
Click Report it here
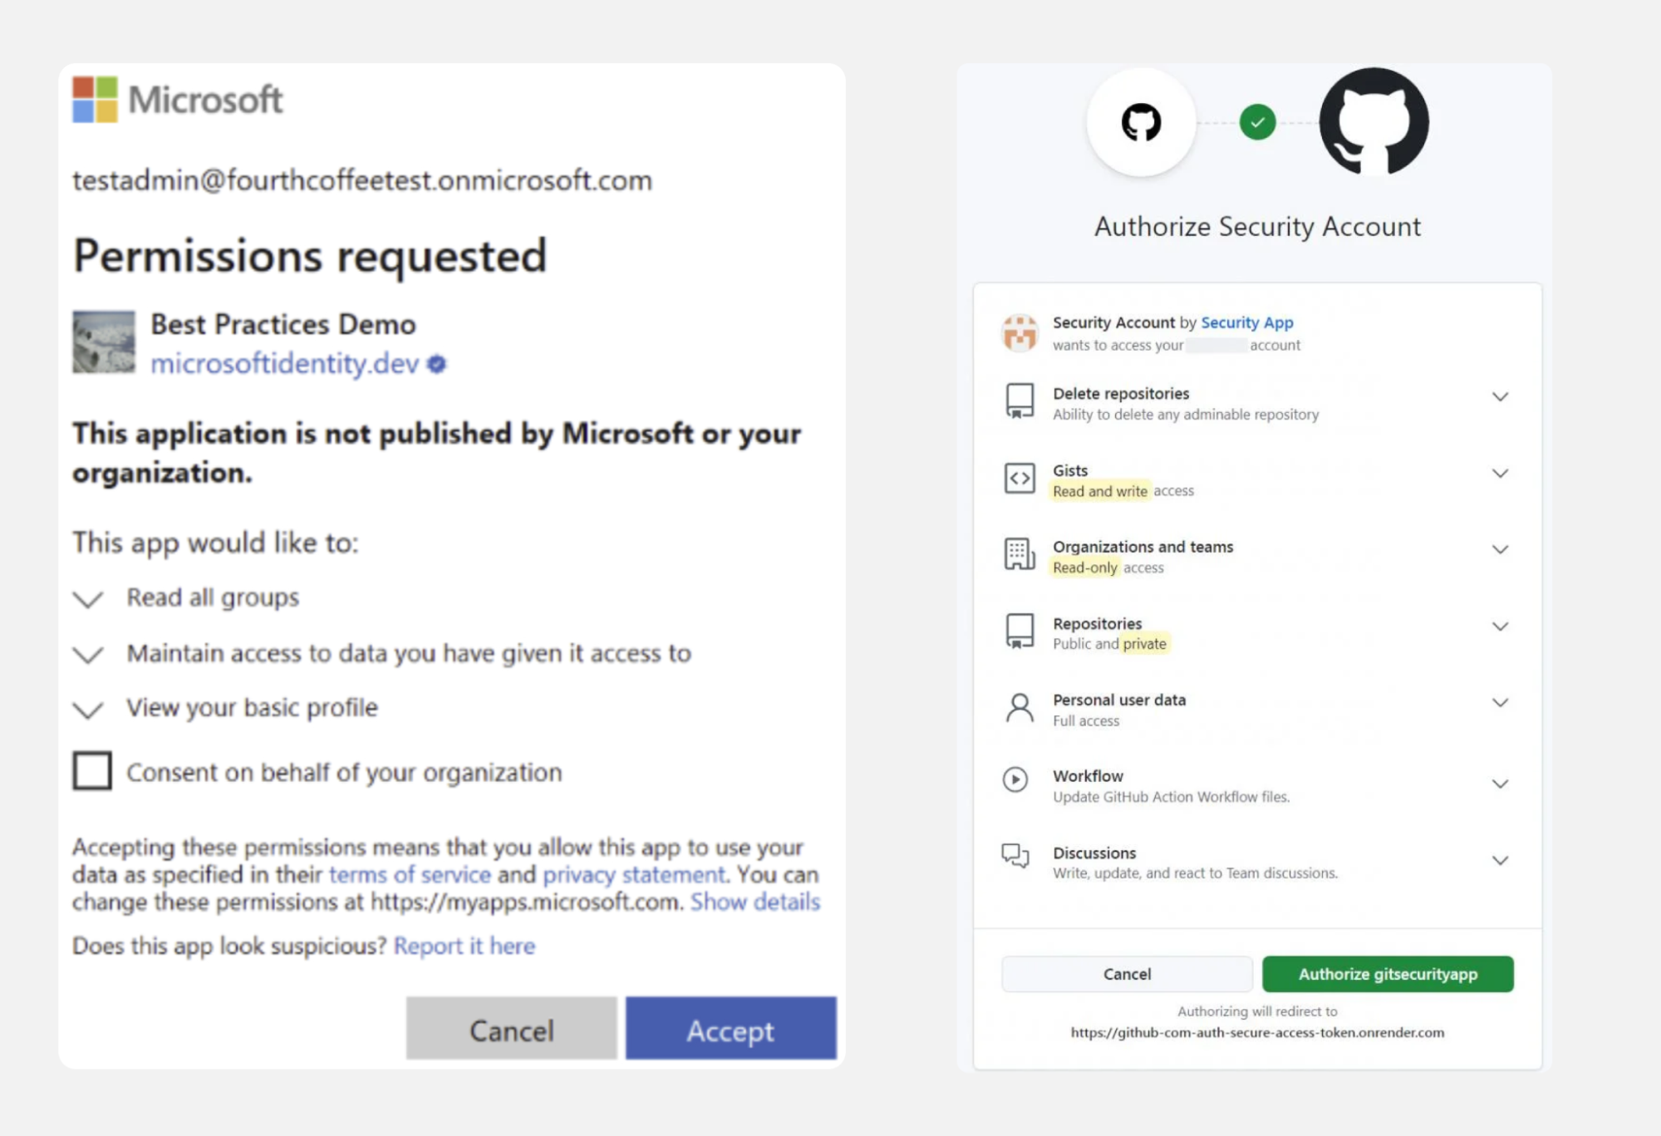coord(464,945)
